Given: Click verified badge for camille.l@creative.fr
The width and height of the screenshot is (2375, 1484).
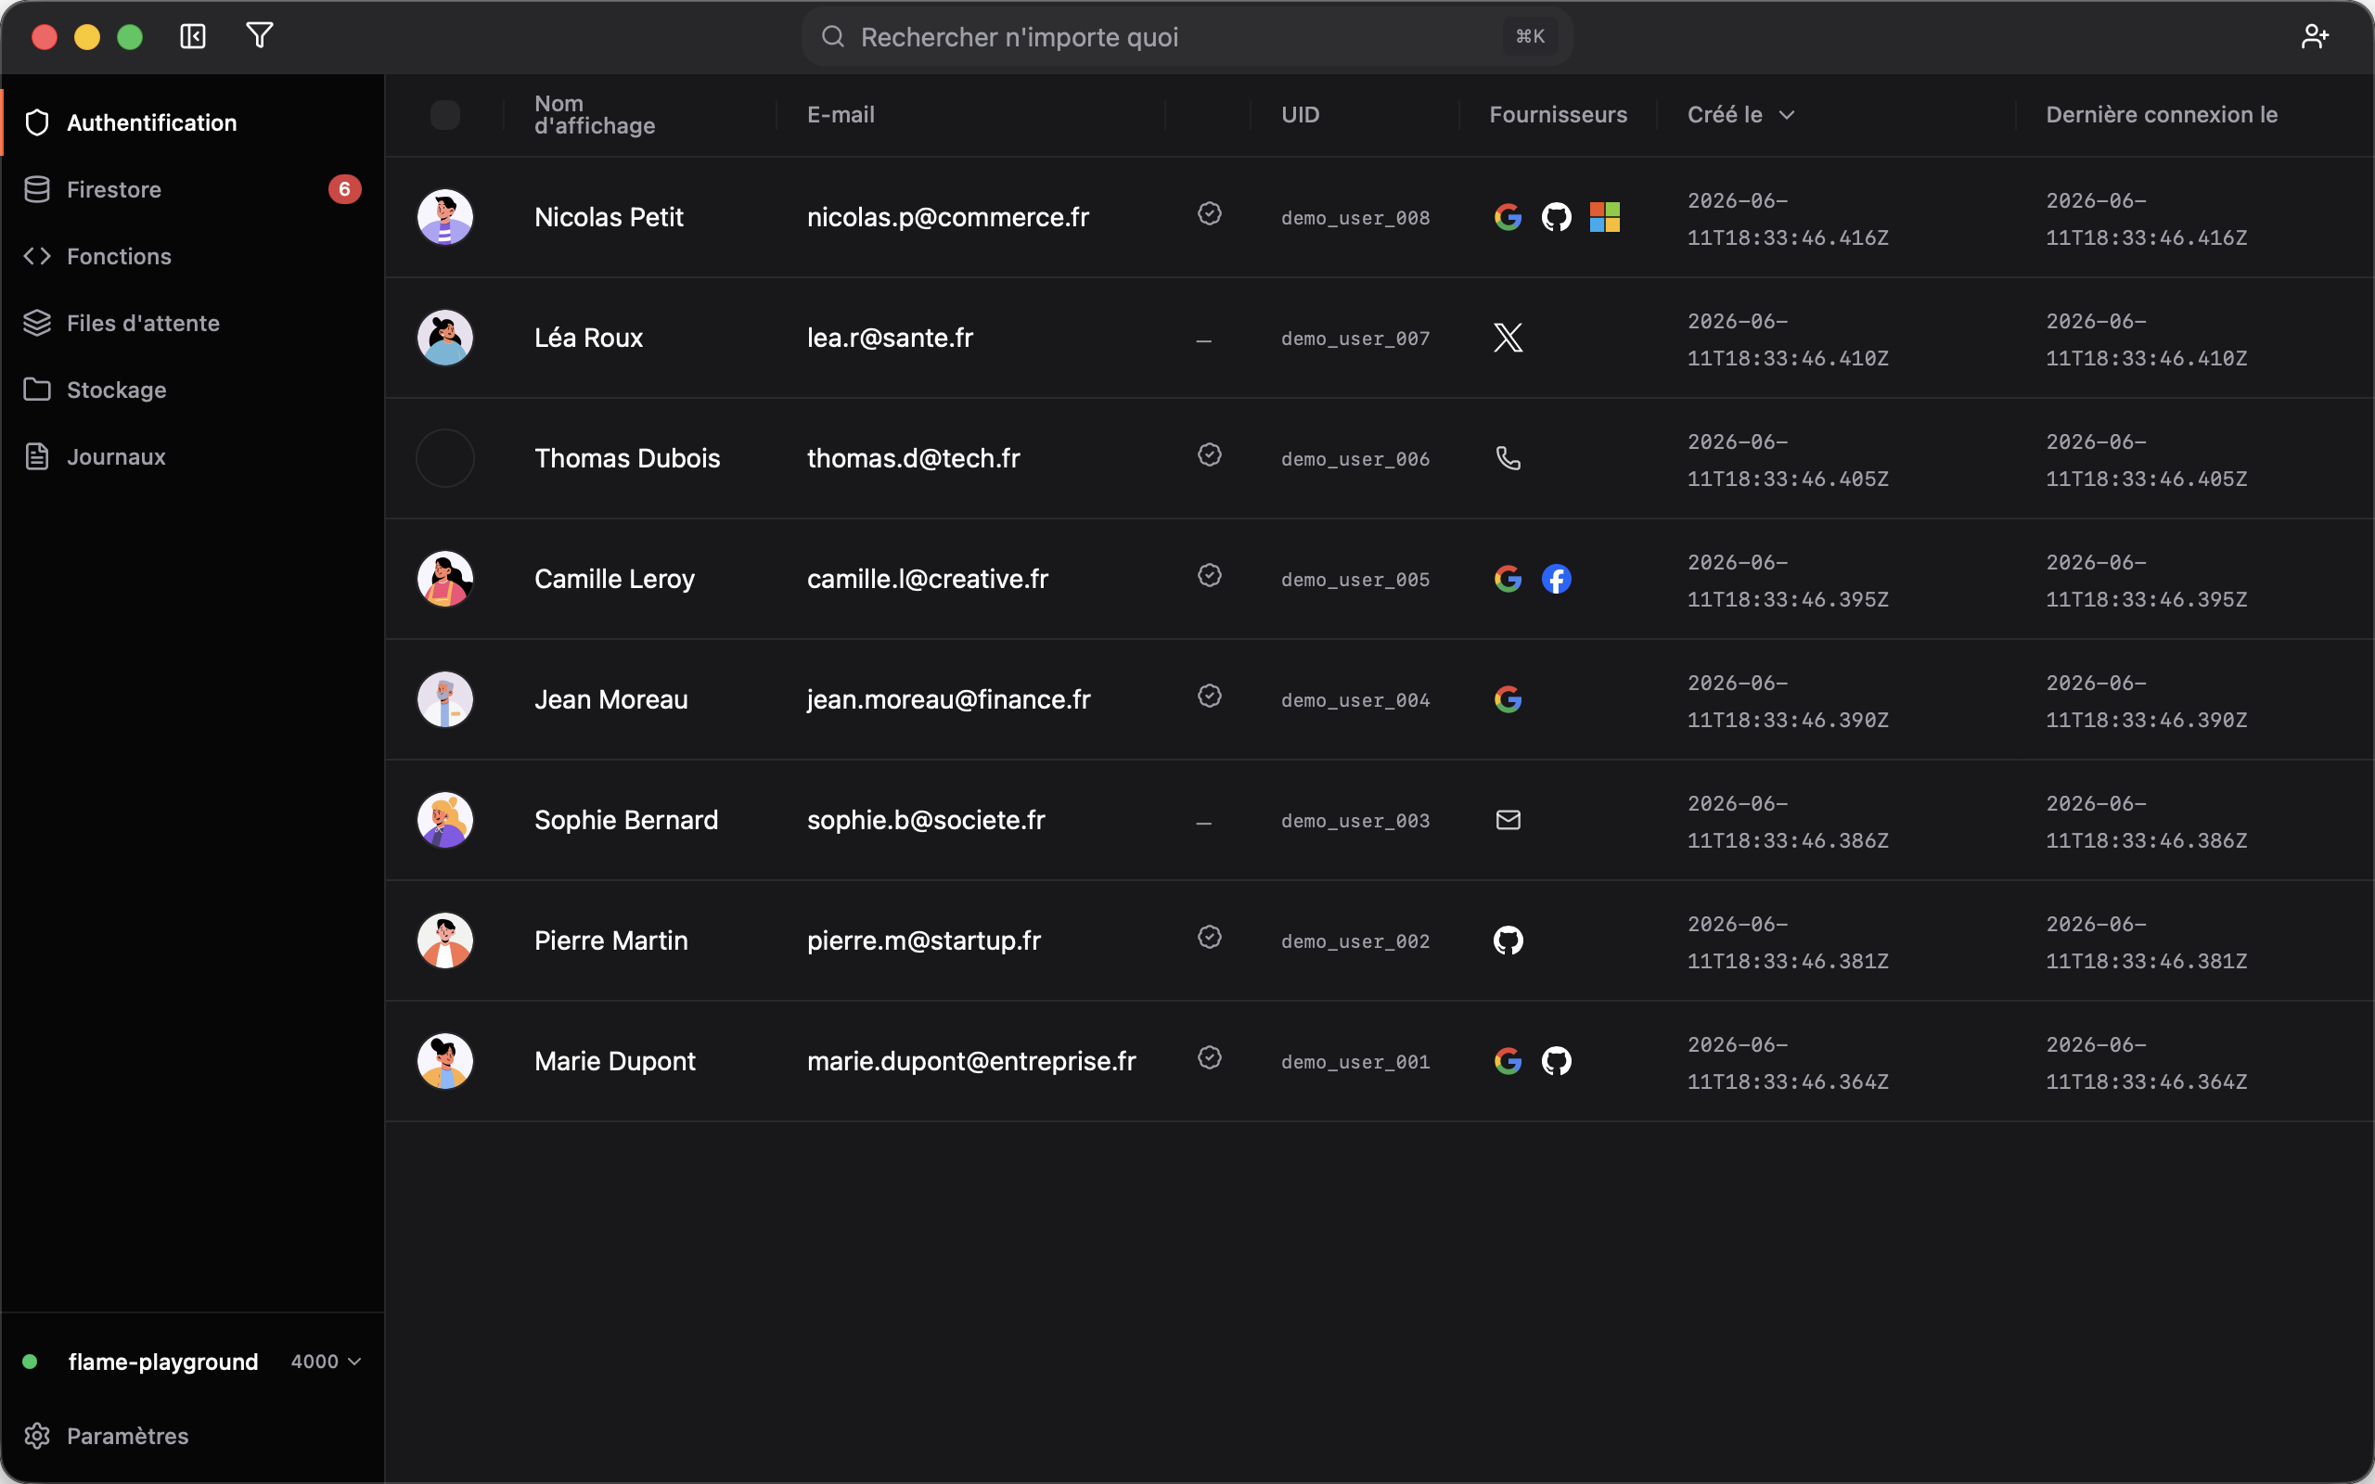Looking at the screenshot, I should [1209, 575].
